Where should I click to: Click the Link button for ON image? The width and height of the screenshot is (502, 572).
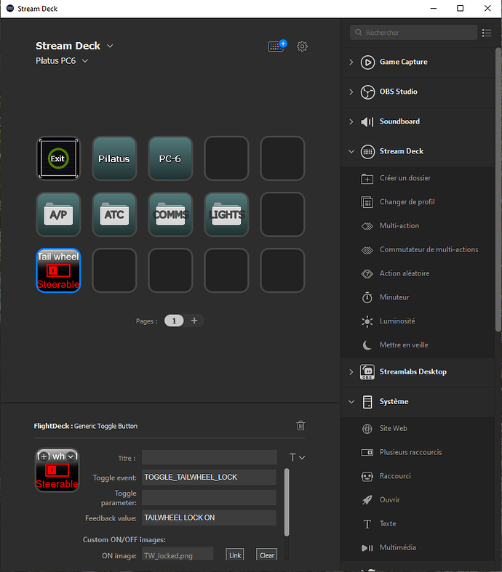click(x=235, y=555)
